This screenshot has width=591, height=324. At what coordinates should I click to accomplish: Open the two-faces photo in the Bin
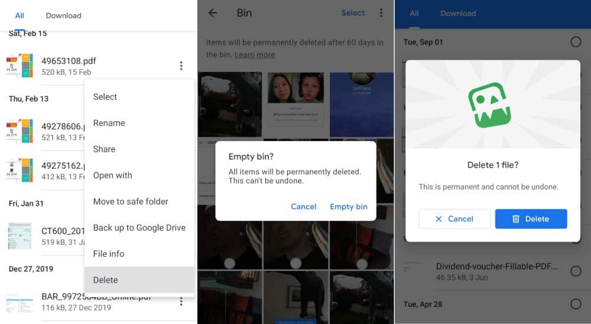pyautogui.click(x=296, y=104)
